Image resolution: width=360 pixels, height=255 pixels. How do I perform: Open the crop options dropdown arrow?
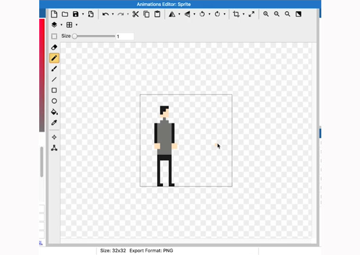click(x=243, y=14)
